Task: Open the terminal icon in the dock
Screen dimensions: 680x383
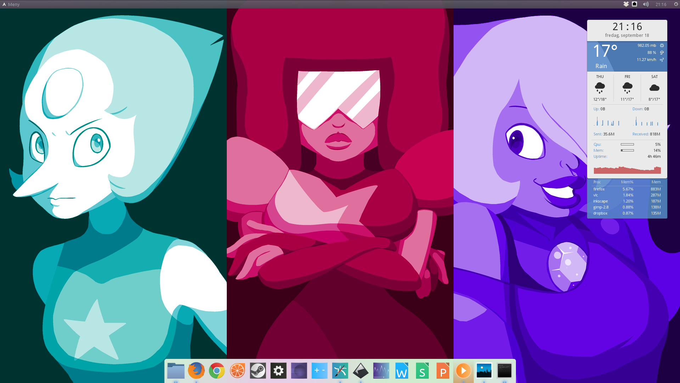Action: pyautogui.click(x=505, y=371)
